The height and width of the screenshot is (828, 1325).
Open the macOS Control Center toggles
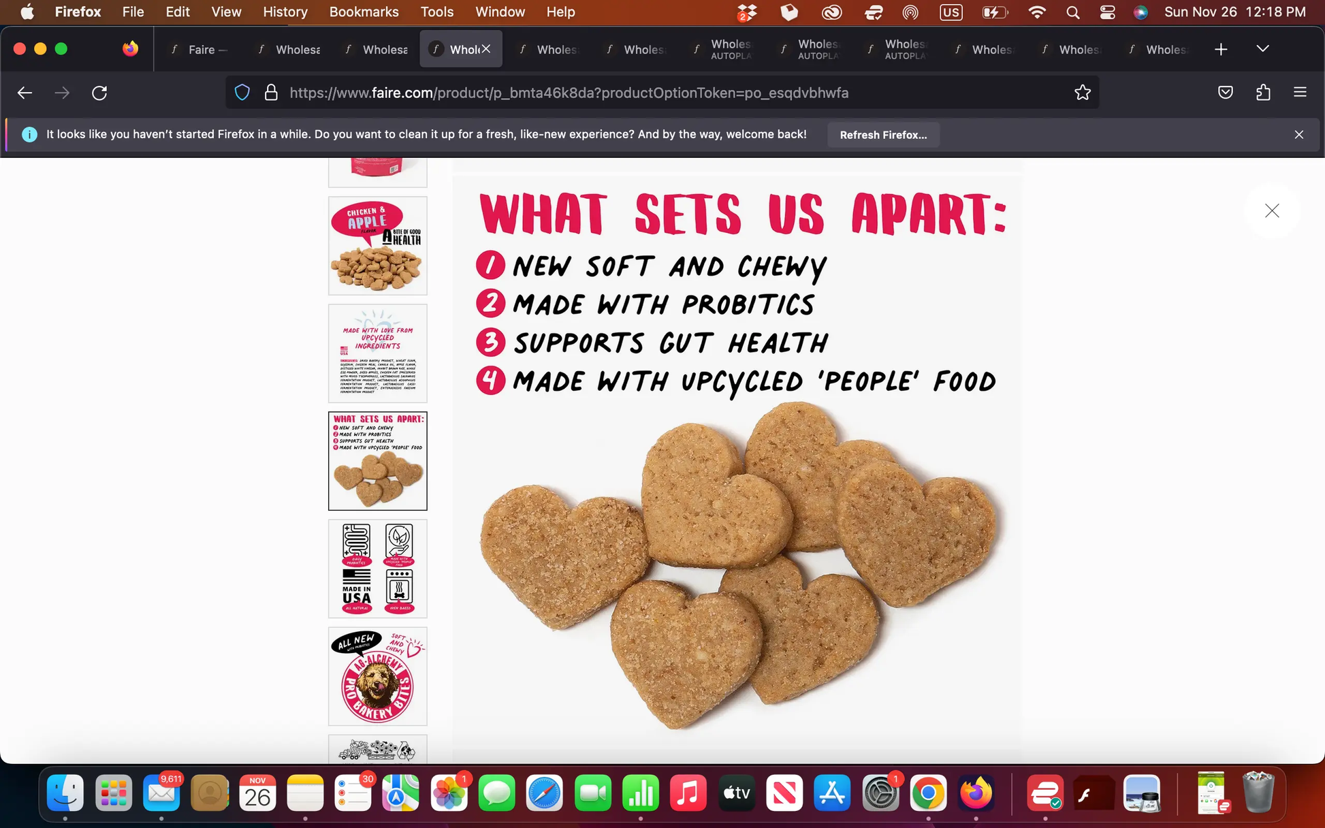tap(1107, 12)
